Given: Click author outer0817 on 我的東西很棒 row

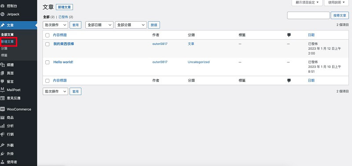Looking at the screenshot, I should (160, 44).
